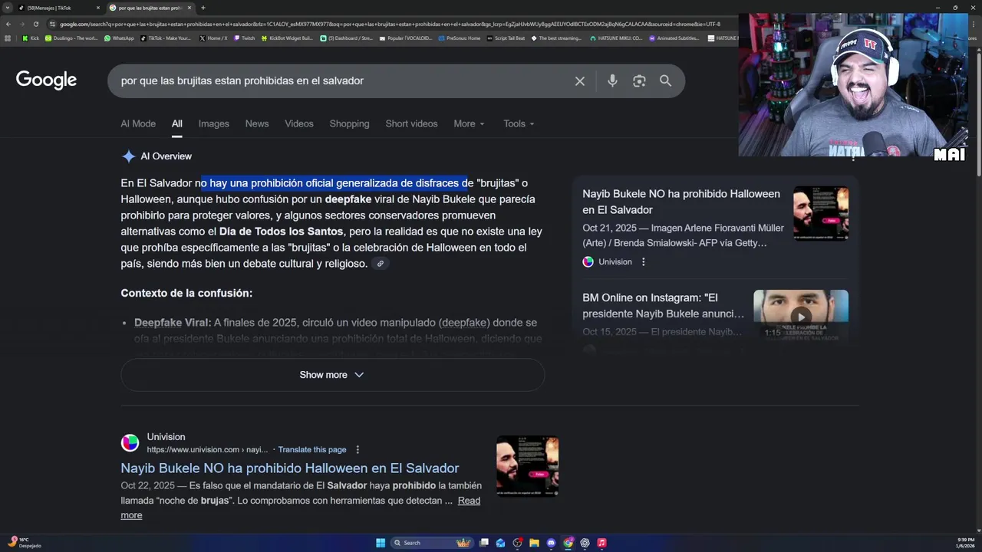The height and width of the screenshot is (552, 982).
Task: Click the Windows taskbar Search box
Action: pos(432,543)
